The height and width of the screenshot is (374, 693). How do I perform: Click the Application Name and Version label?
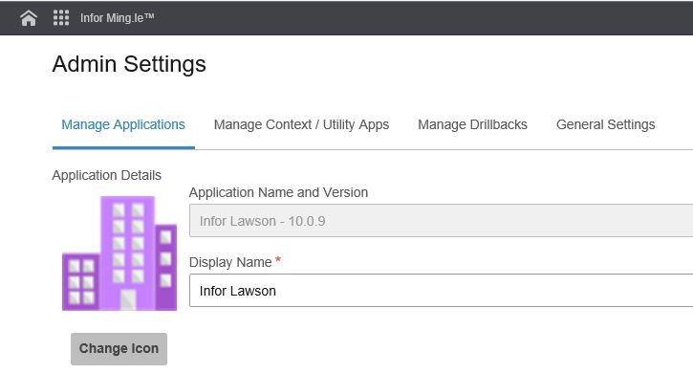(278, 192)
